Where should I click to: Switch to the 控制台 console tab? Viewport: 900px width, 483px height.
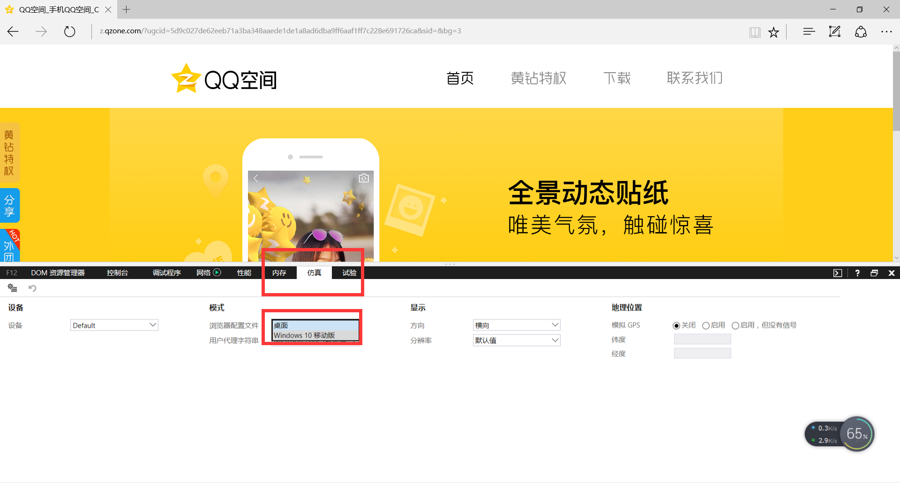tap(117, 272)
